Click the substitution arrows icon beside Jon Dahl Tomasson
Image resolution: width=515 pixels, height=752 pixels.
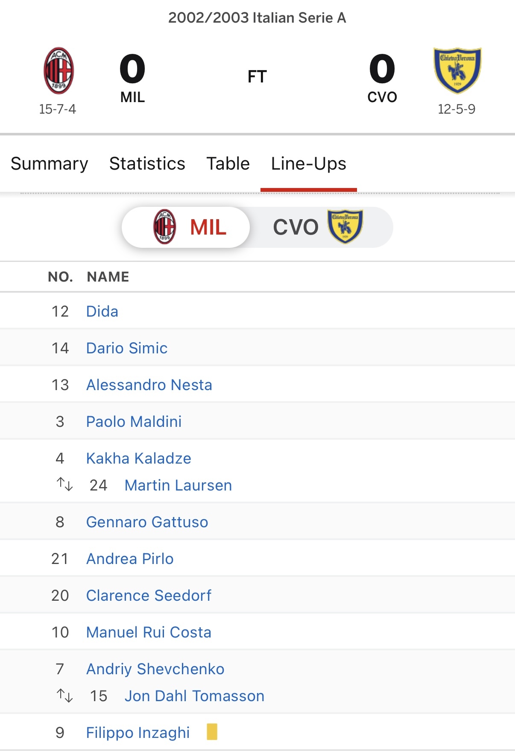point(65,696)
